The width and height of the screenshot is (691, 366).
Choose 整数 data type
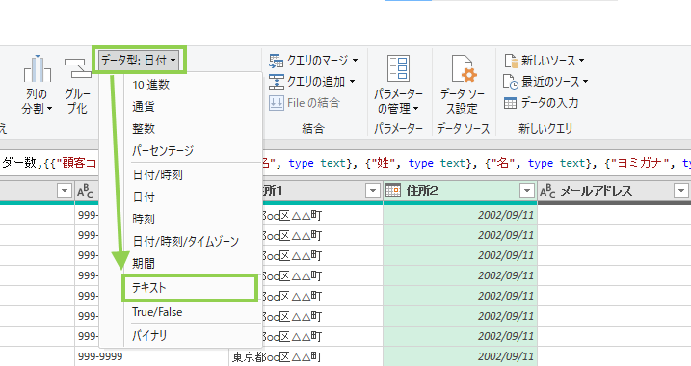[x=144, y=129]
